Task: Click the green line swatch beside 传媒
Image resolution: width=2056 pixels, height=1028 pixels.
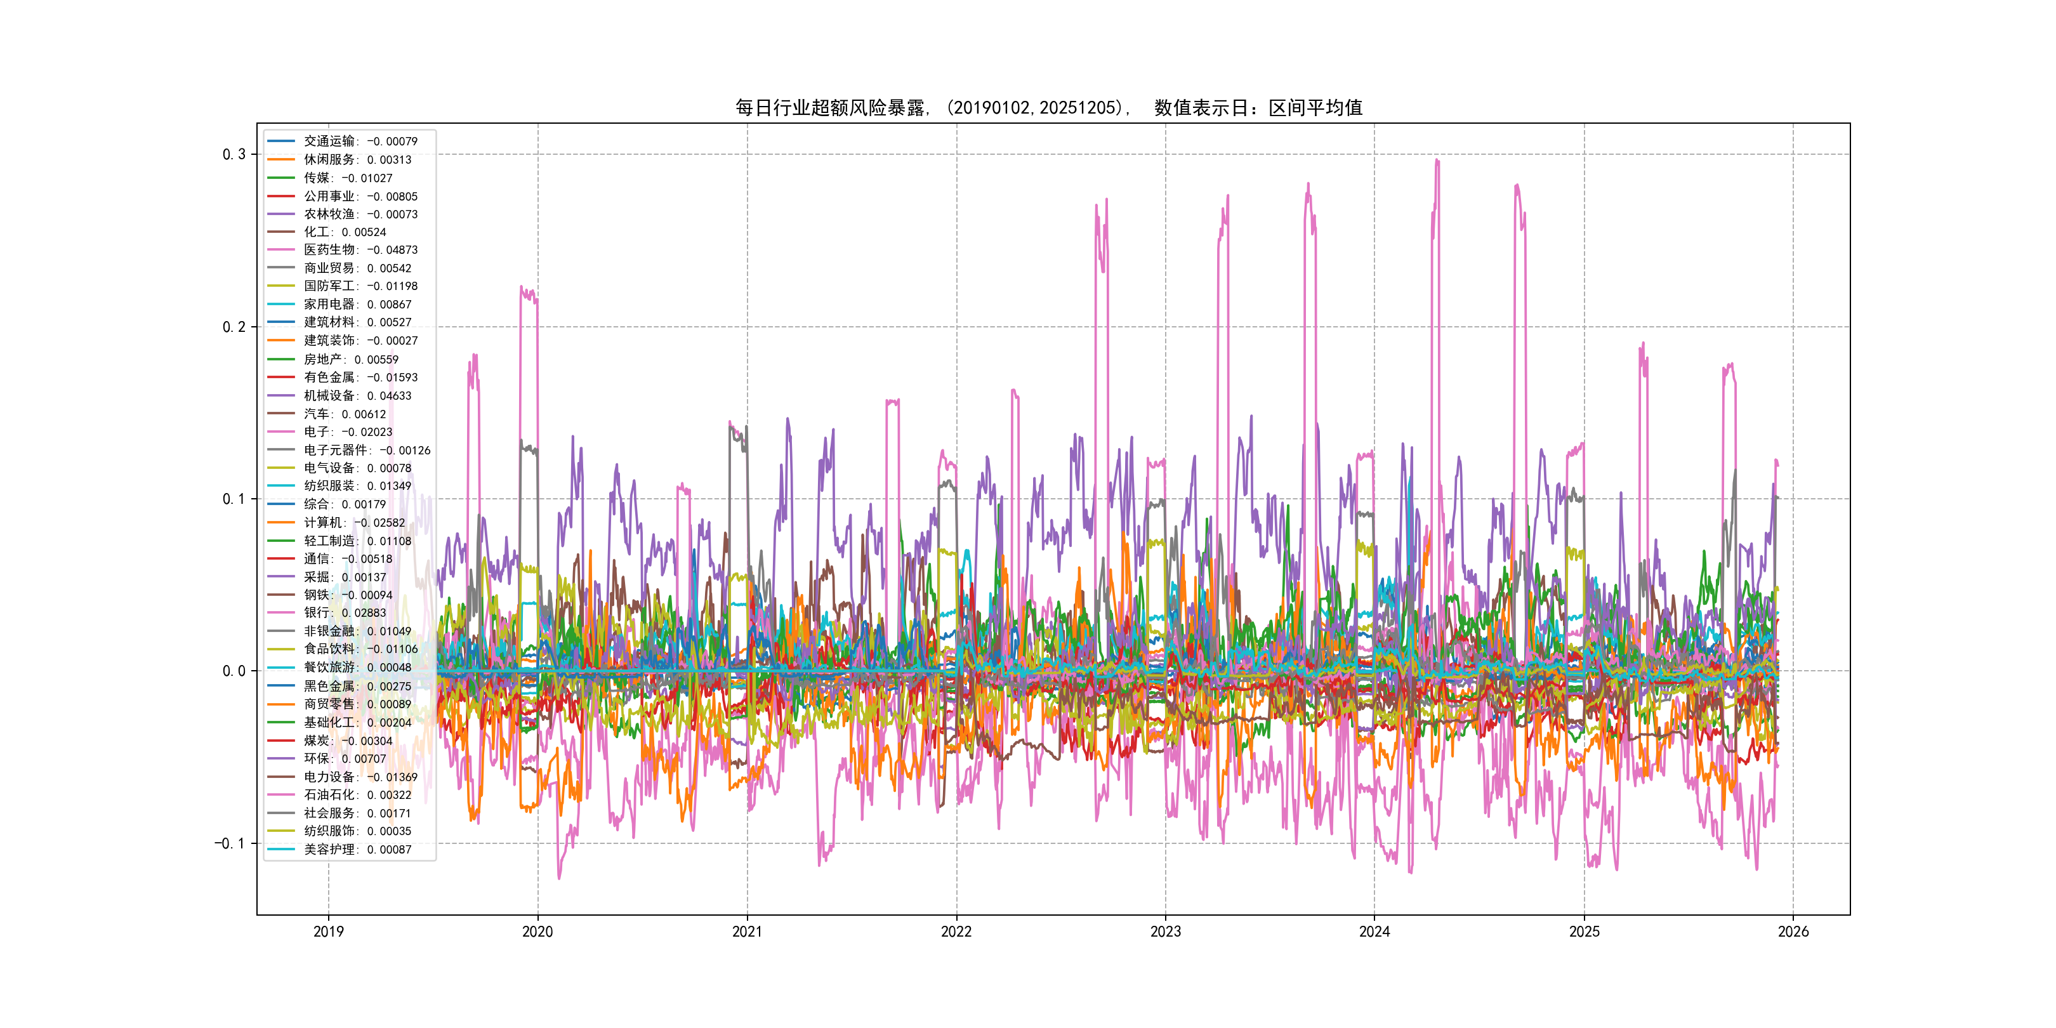Action: tap(281, 178)
